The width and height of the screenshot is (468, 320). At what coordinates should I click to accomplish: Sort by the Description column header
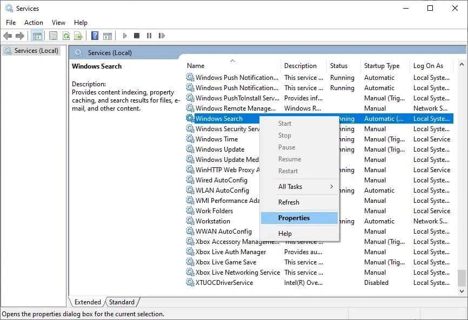[x=304, y=66]
